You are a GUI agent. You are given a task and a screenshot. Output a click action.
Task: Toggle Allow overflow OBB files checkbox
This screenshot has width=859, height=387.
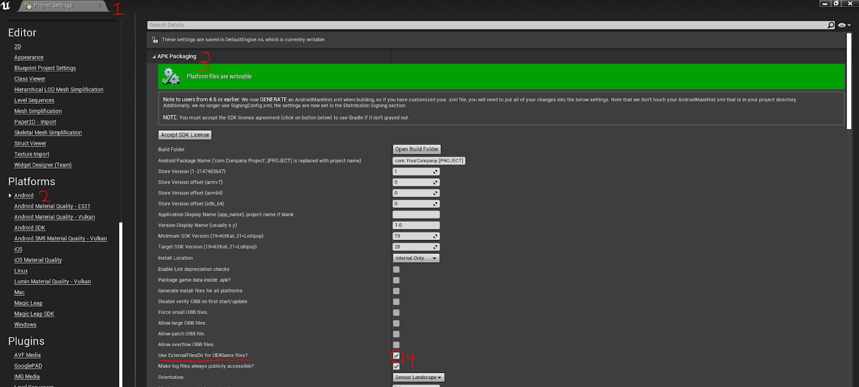[x=396, y=345]
